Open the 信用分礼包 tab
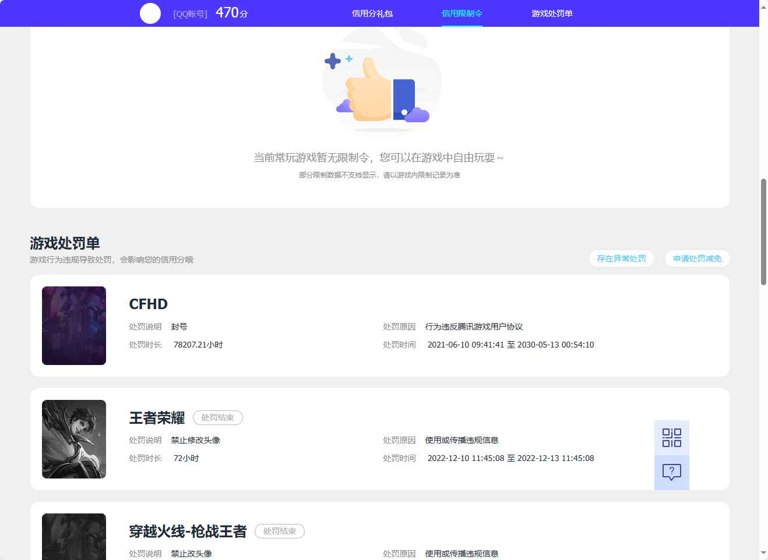This screenshot has height=560, width=768. 372,13
